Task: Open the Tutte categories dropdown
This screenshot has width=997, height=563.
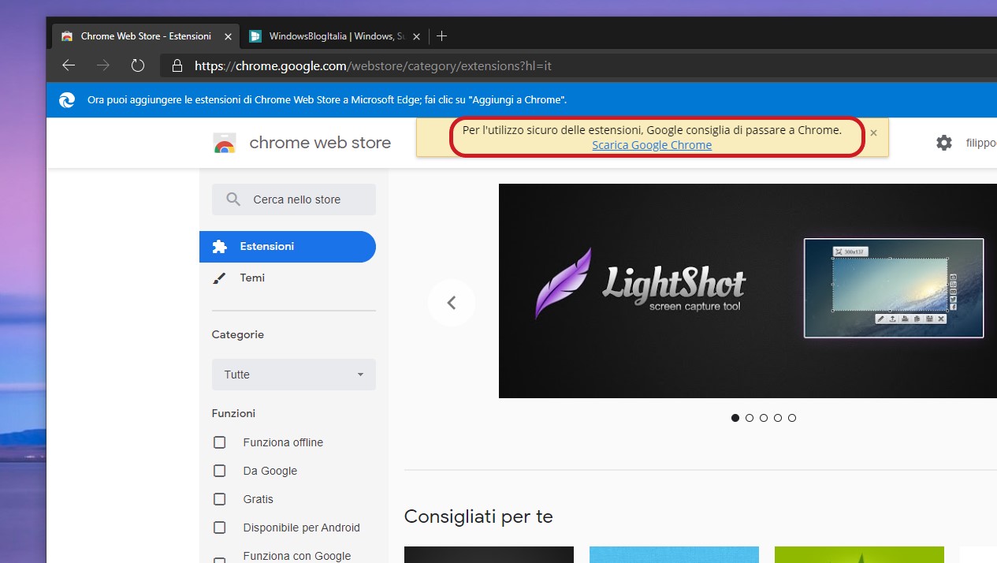Action: [x=294, y=375]
